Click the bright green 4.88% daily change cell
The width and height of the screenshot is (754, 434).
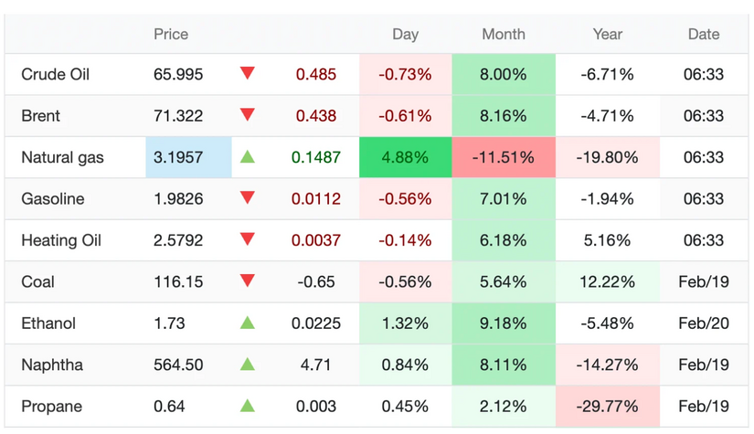(x=405, y=157)
